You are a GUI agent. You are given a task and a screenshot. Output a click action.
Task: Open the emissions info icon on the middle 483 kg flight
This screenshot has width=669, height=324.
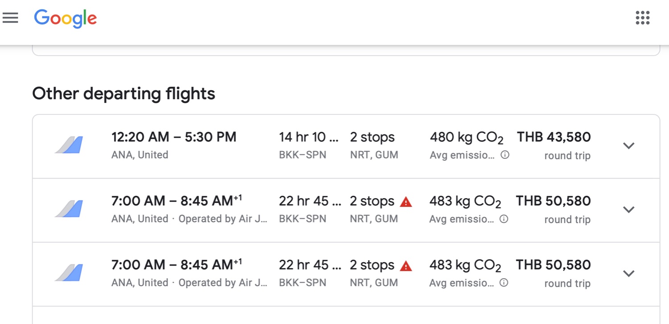tap(504, 219)
